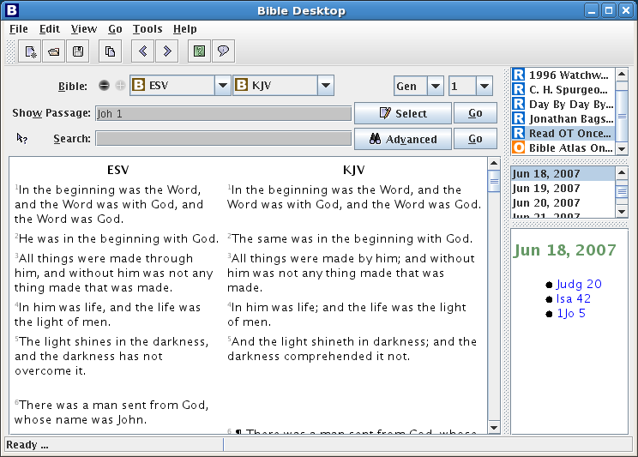Open help contents with the green question icon
Screen dimensions: 638x457
(199, 51)
